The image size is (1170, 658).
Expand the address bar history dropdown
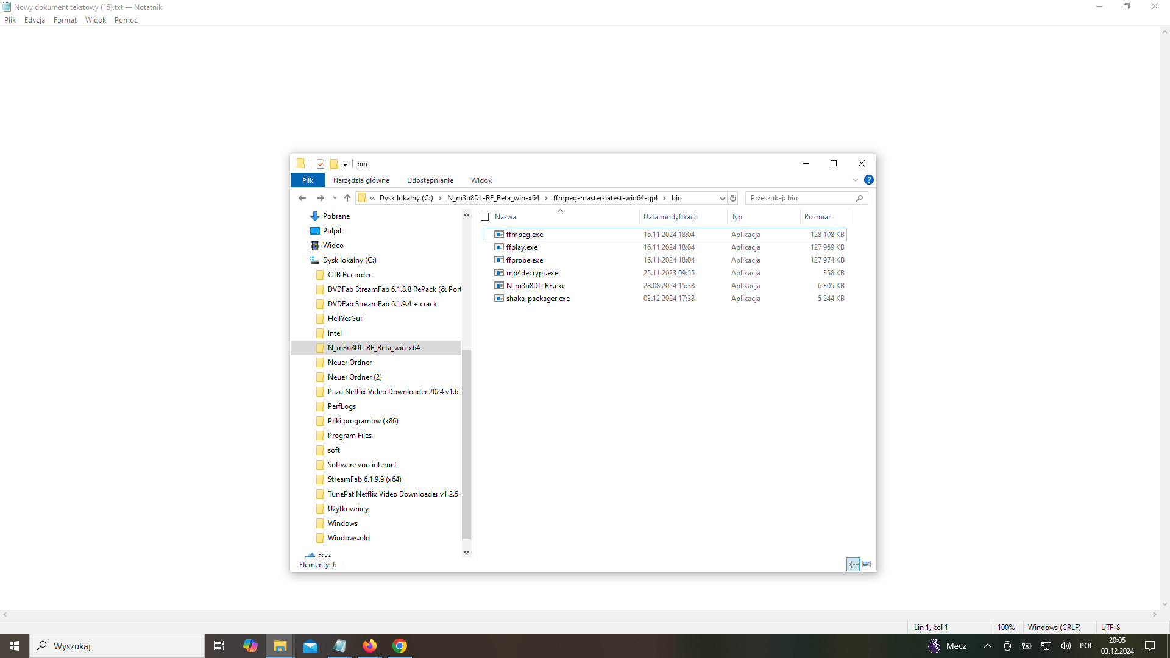722,198
